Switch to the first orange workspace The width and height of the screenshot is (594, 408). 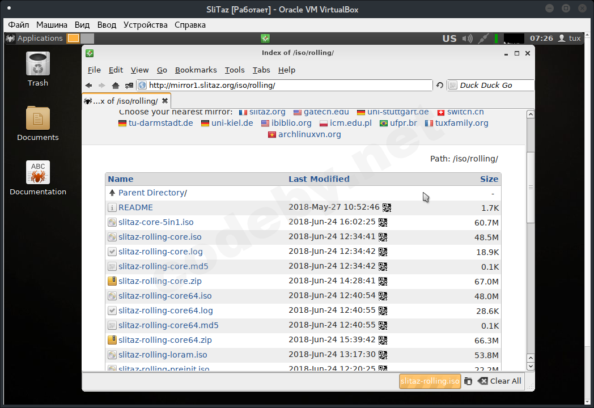tap(73, 39)
